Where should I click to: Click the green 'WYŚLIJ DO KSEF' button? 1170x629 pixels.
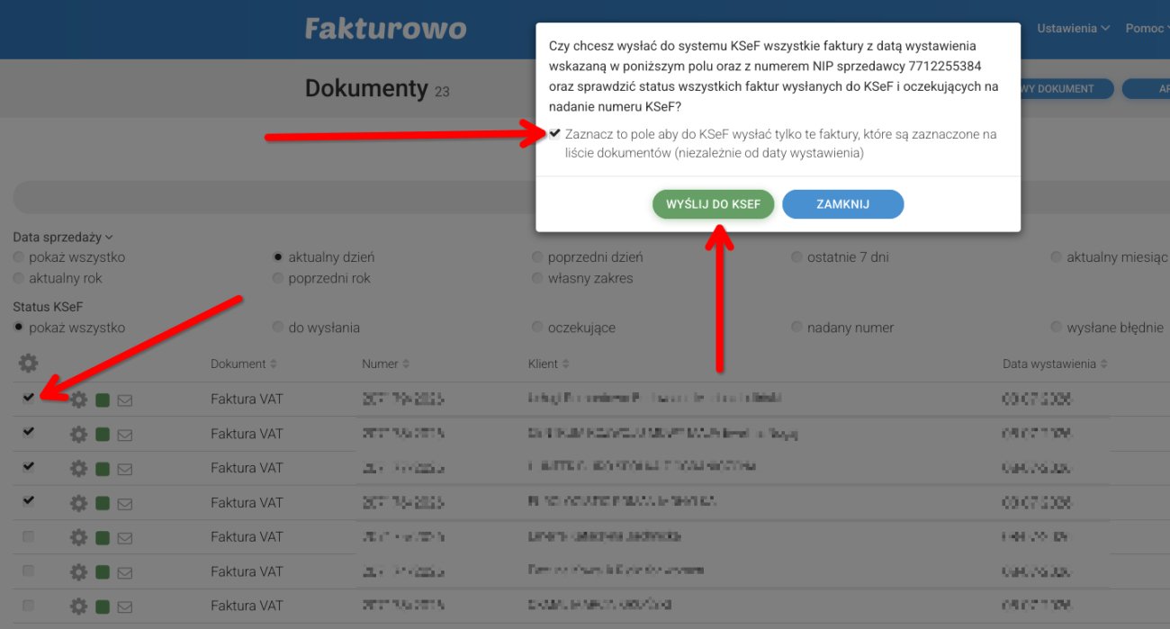713,204
